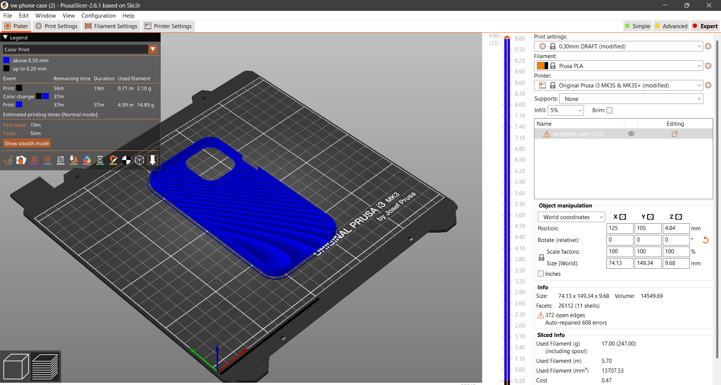Toggle Shells cube icon in legend
Viewport: 721px width, 385px height.
[x=140, y=160]
